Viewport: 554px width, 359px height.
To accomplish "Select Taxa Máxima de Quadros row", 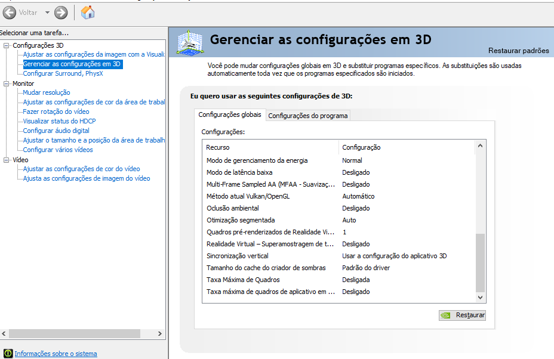I will click(338, 280).
